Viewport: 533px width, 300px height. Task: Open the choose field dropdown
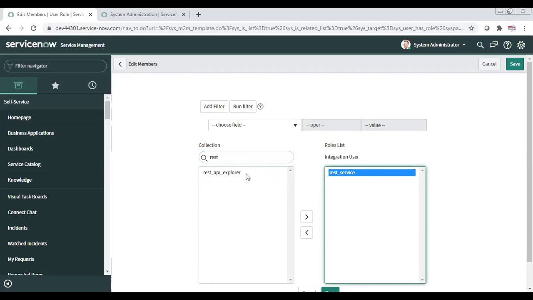click(254, 125)
